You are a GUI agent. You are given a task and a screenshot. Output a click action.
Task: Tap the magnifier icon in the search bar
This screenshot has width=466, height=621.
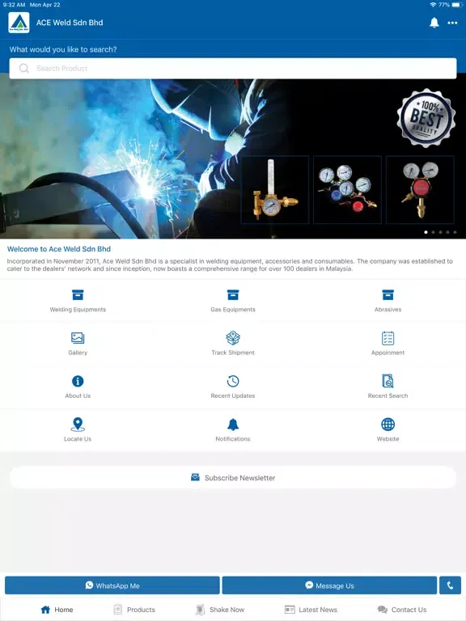(x=24, y=69)
